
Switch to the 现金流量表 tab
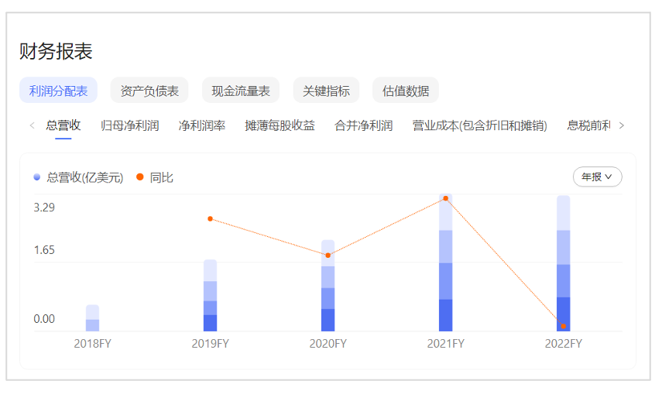pos(241,91)
